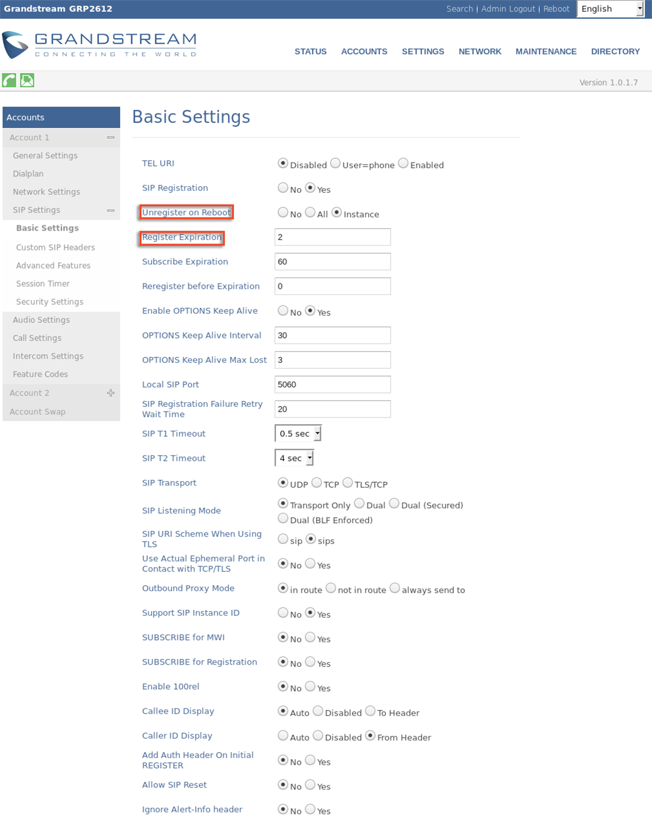Screen dimensions: 652x822
Task: Open the DIRECTORY menu
Action: pos(615,52)
